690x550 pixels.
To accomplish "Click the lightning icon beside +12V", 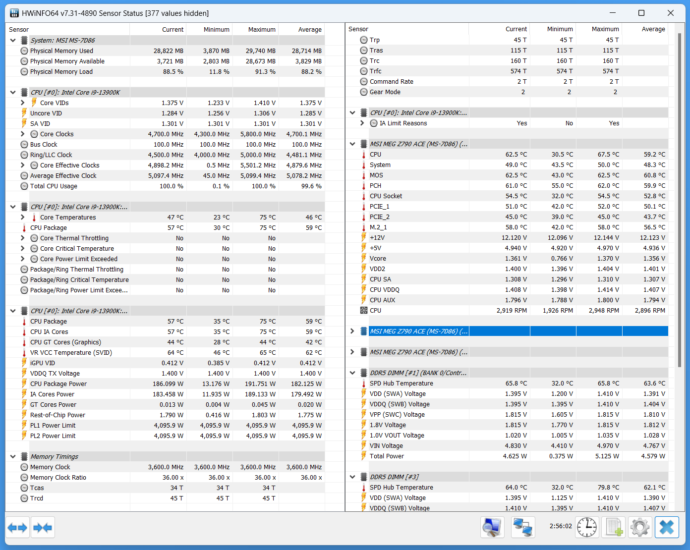I will [364, 238].
